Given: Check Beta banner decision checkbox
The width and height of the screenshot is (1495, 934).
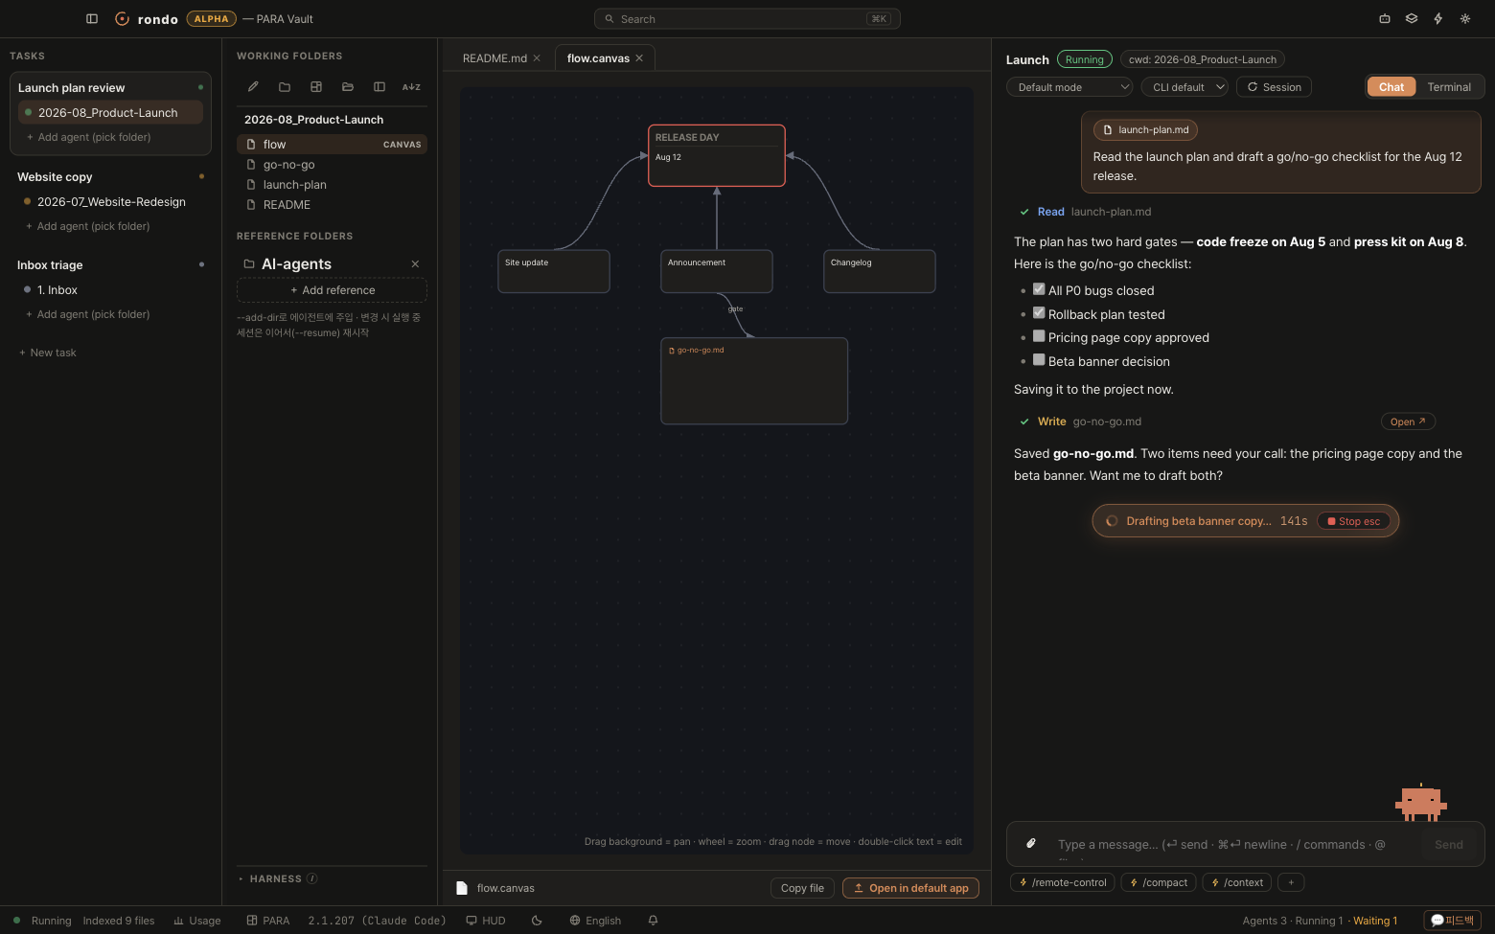Looking at the screenshot, I should tap(1039, 360).
